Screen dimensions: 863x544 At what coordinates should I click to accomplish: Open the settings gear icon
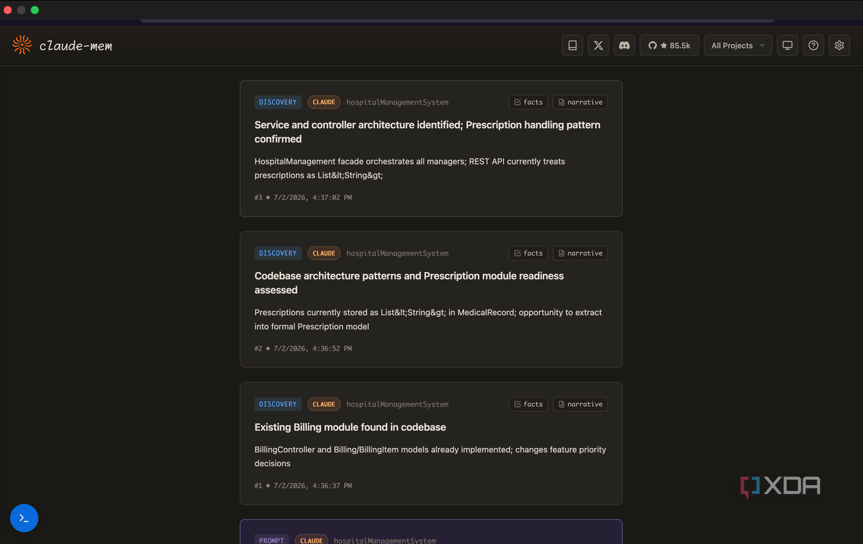(840, 45)
